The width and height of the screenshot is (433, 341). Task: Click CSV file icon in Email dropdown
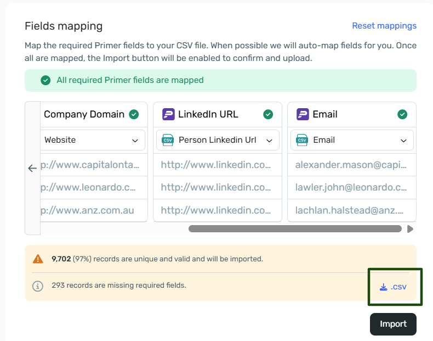(x=302, y=140)
